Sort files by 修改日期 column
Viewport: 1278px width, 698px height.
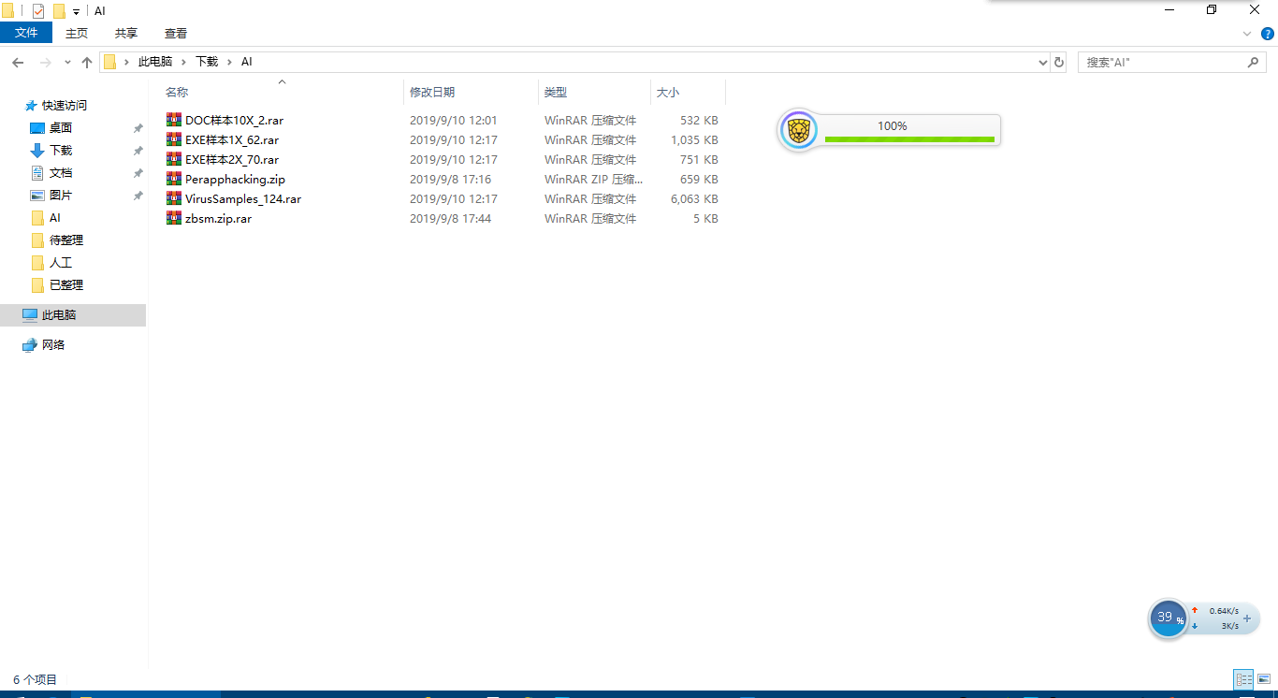[x=432, y=93]
